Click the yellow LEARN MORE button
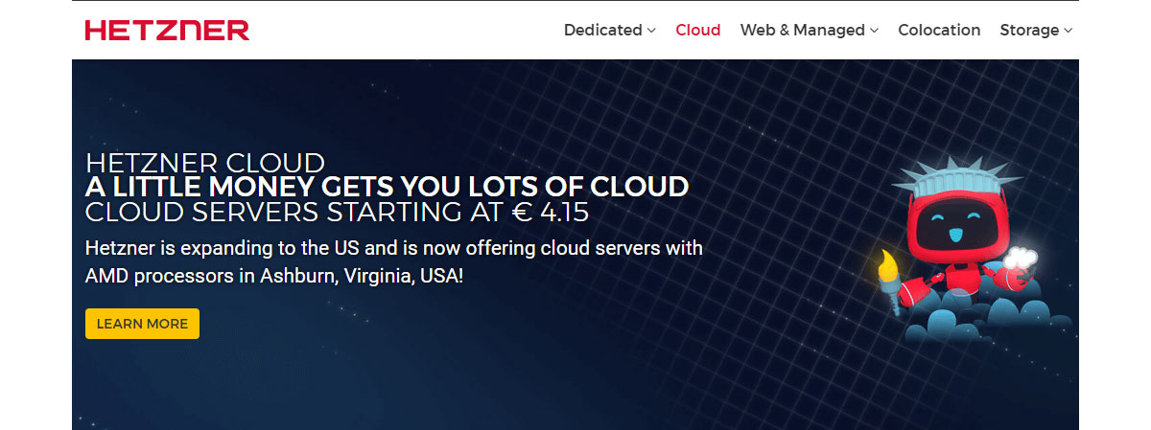Viewport: 1151px width, 430px height. point(142,324)
